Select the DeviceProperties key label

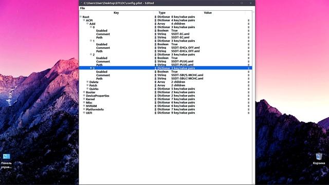click(98, 96)
